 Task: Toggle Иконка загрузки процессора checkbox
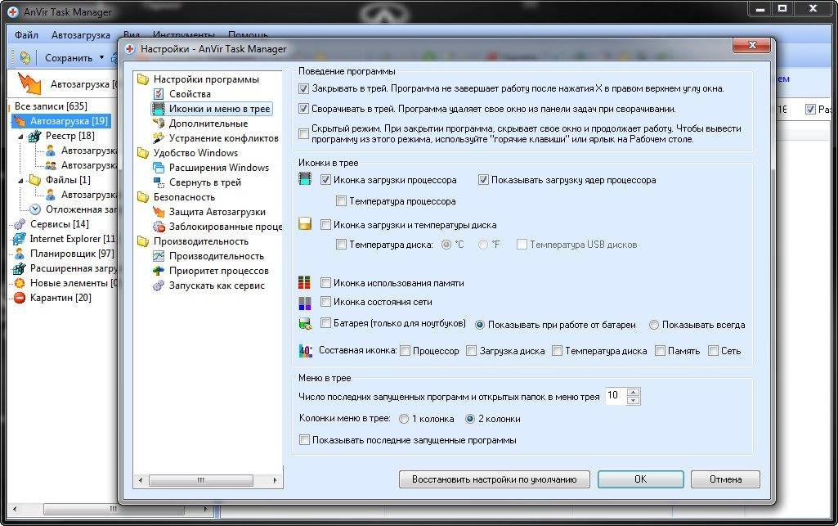tap(325, 180)
